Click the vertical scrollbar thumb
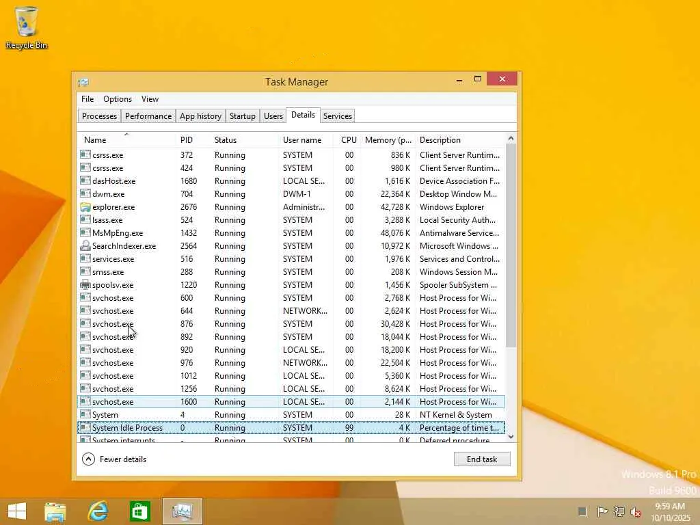 511,245
